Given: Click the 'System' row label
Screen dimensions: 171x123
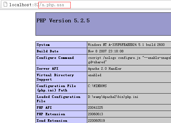Looking at the screenshot, I should pos(43,45).
